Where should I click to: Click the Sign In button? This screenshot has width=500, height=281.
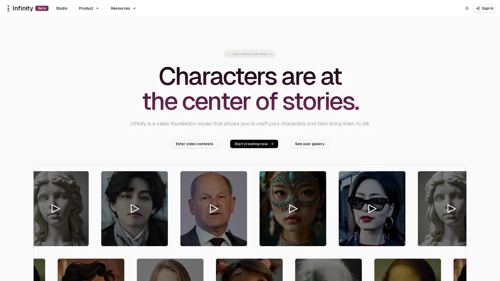(x=484, y=8)
